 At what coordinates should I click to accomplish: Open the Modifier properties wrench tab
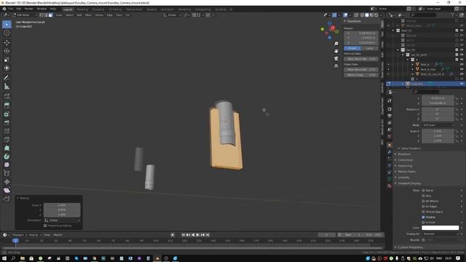(x=390, y=152)
